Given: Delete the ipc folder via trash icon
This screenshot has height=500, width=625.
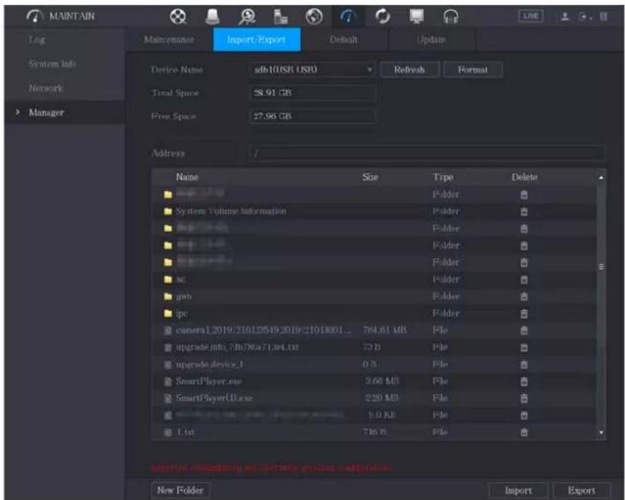Looking at the screenshot, I should [524, 314].
